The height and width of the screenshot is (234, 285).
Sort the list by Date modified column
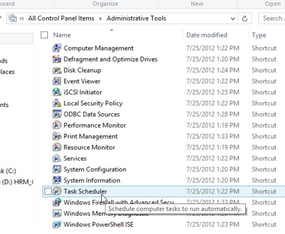tap(207, 35)
